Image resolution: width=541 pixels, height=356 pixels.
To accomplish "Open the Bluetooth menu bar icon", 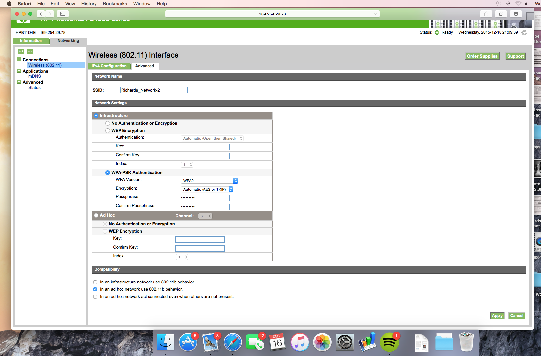I will coord(508,4).
